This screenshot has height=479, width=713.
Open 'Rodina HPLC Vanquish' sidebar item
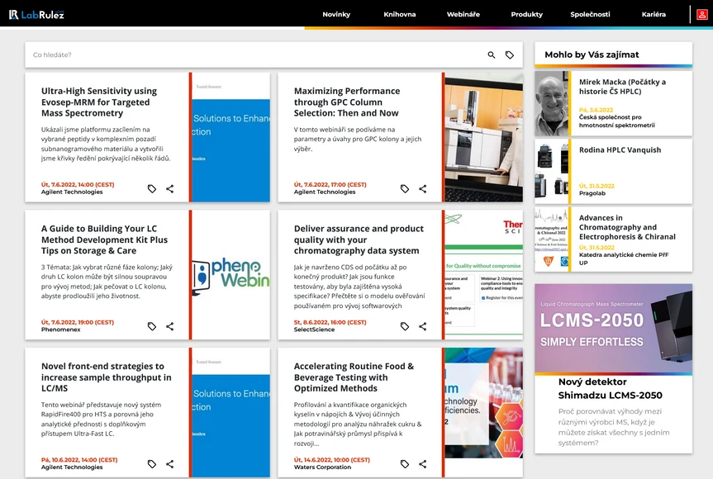click(x=620, y=150)
